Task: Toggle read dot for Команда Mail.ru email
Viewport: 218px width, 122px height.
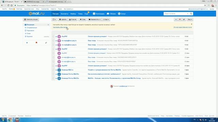Action: point(56,70)
